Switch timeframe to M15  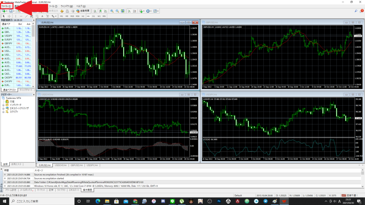(72, 16)
